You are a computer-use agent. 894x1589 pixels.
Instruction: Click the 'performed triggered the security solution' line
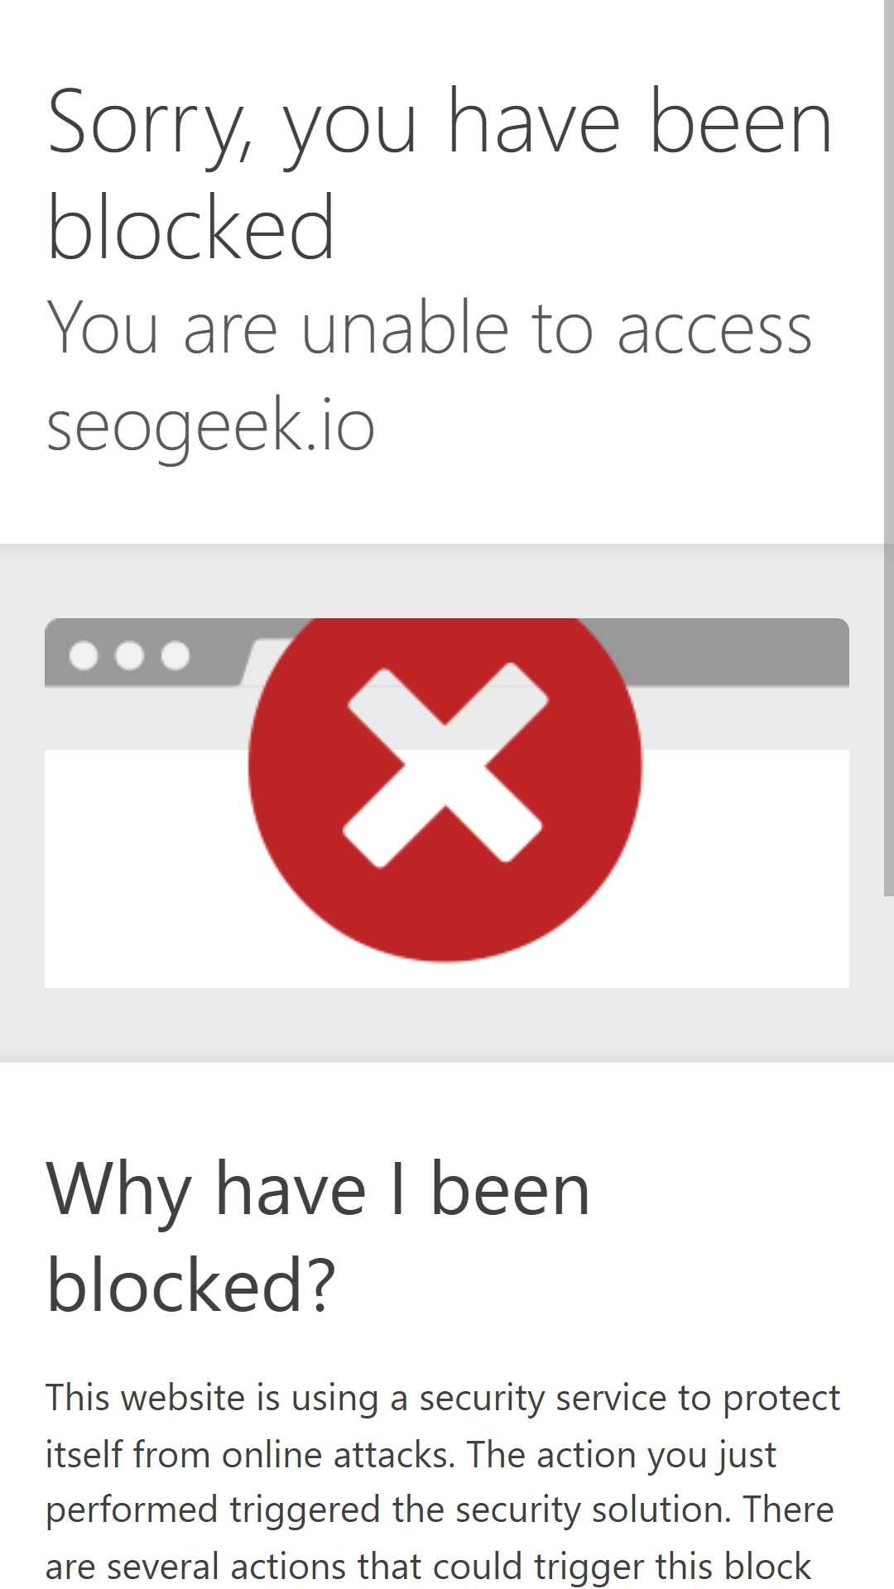pos(386,1510)
